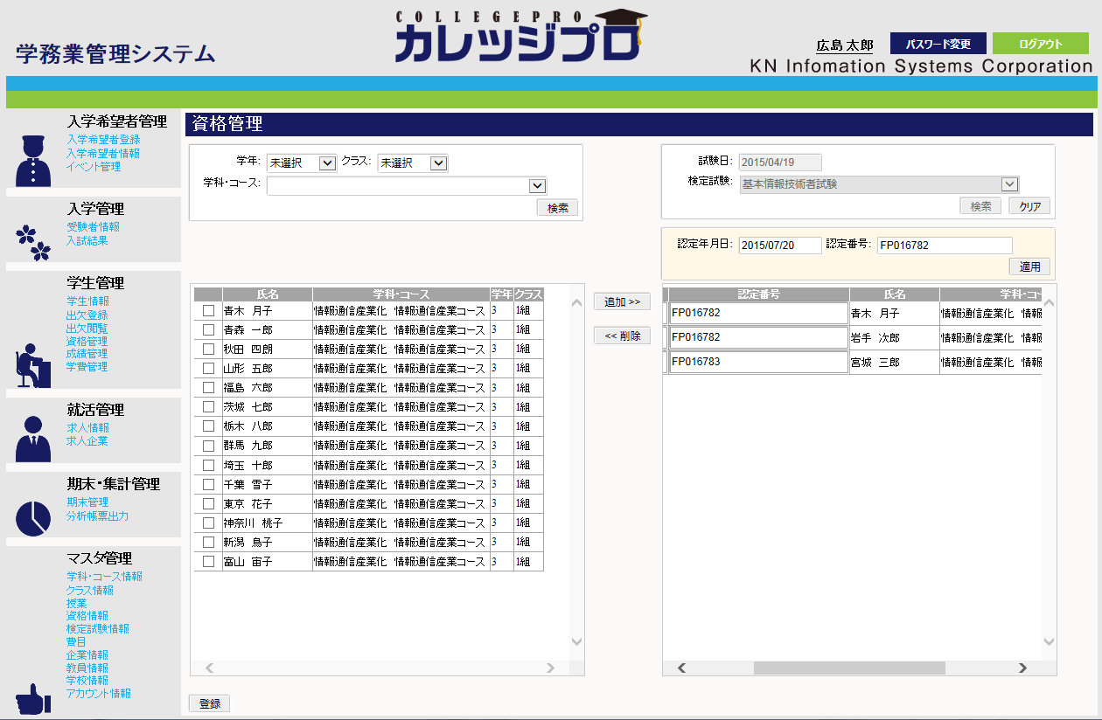Screen dimensions: 1102x720
Task: Open 求人情報 in the sidebar
Action: tap(87, 428)
